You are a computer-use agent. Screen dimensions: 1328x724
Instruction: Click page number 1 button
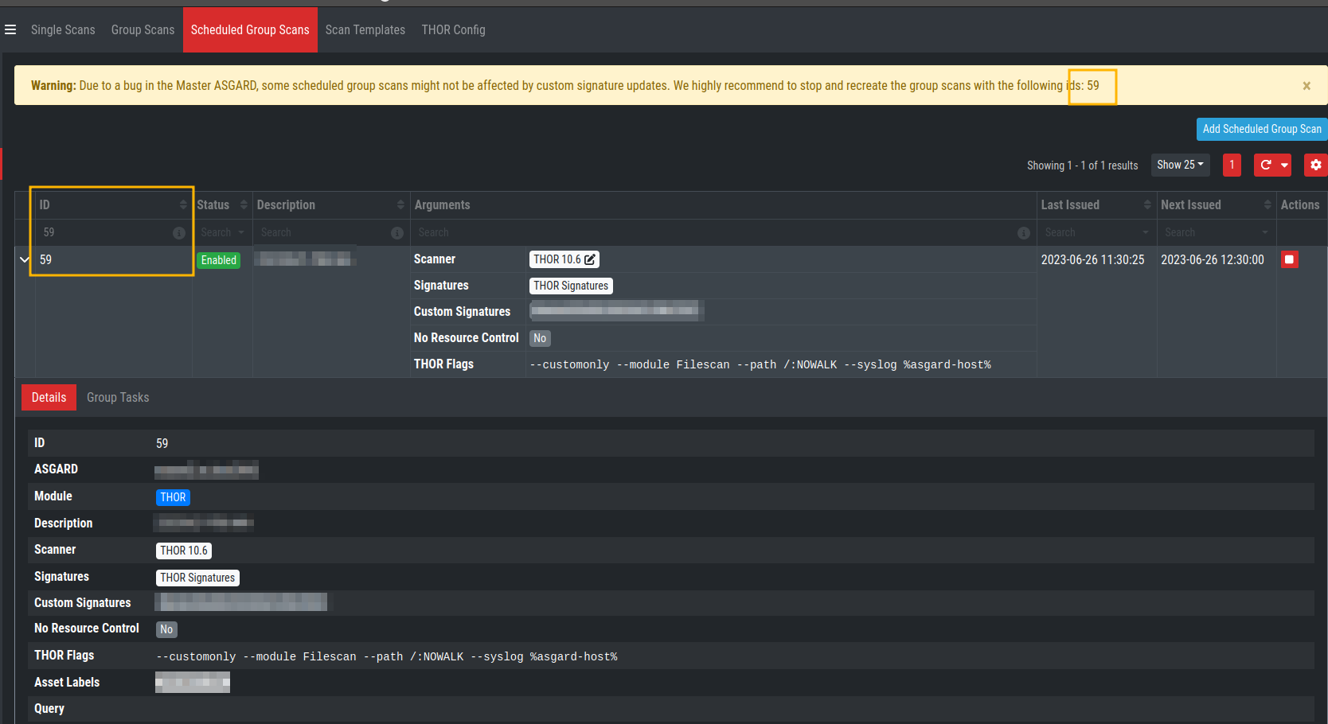pos(1232,165)
